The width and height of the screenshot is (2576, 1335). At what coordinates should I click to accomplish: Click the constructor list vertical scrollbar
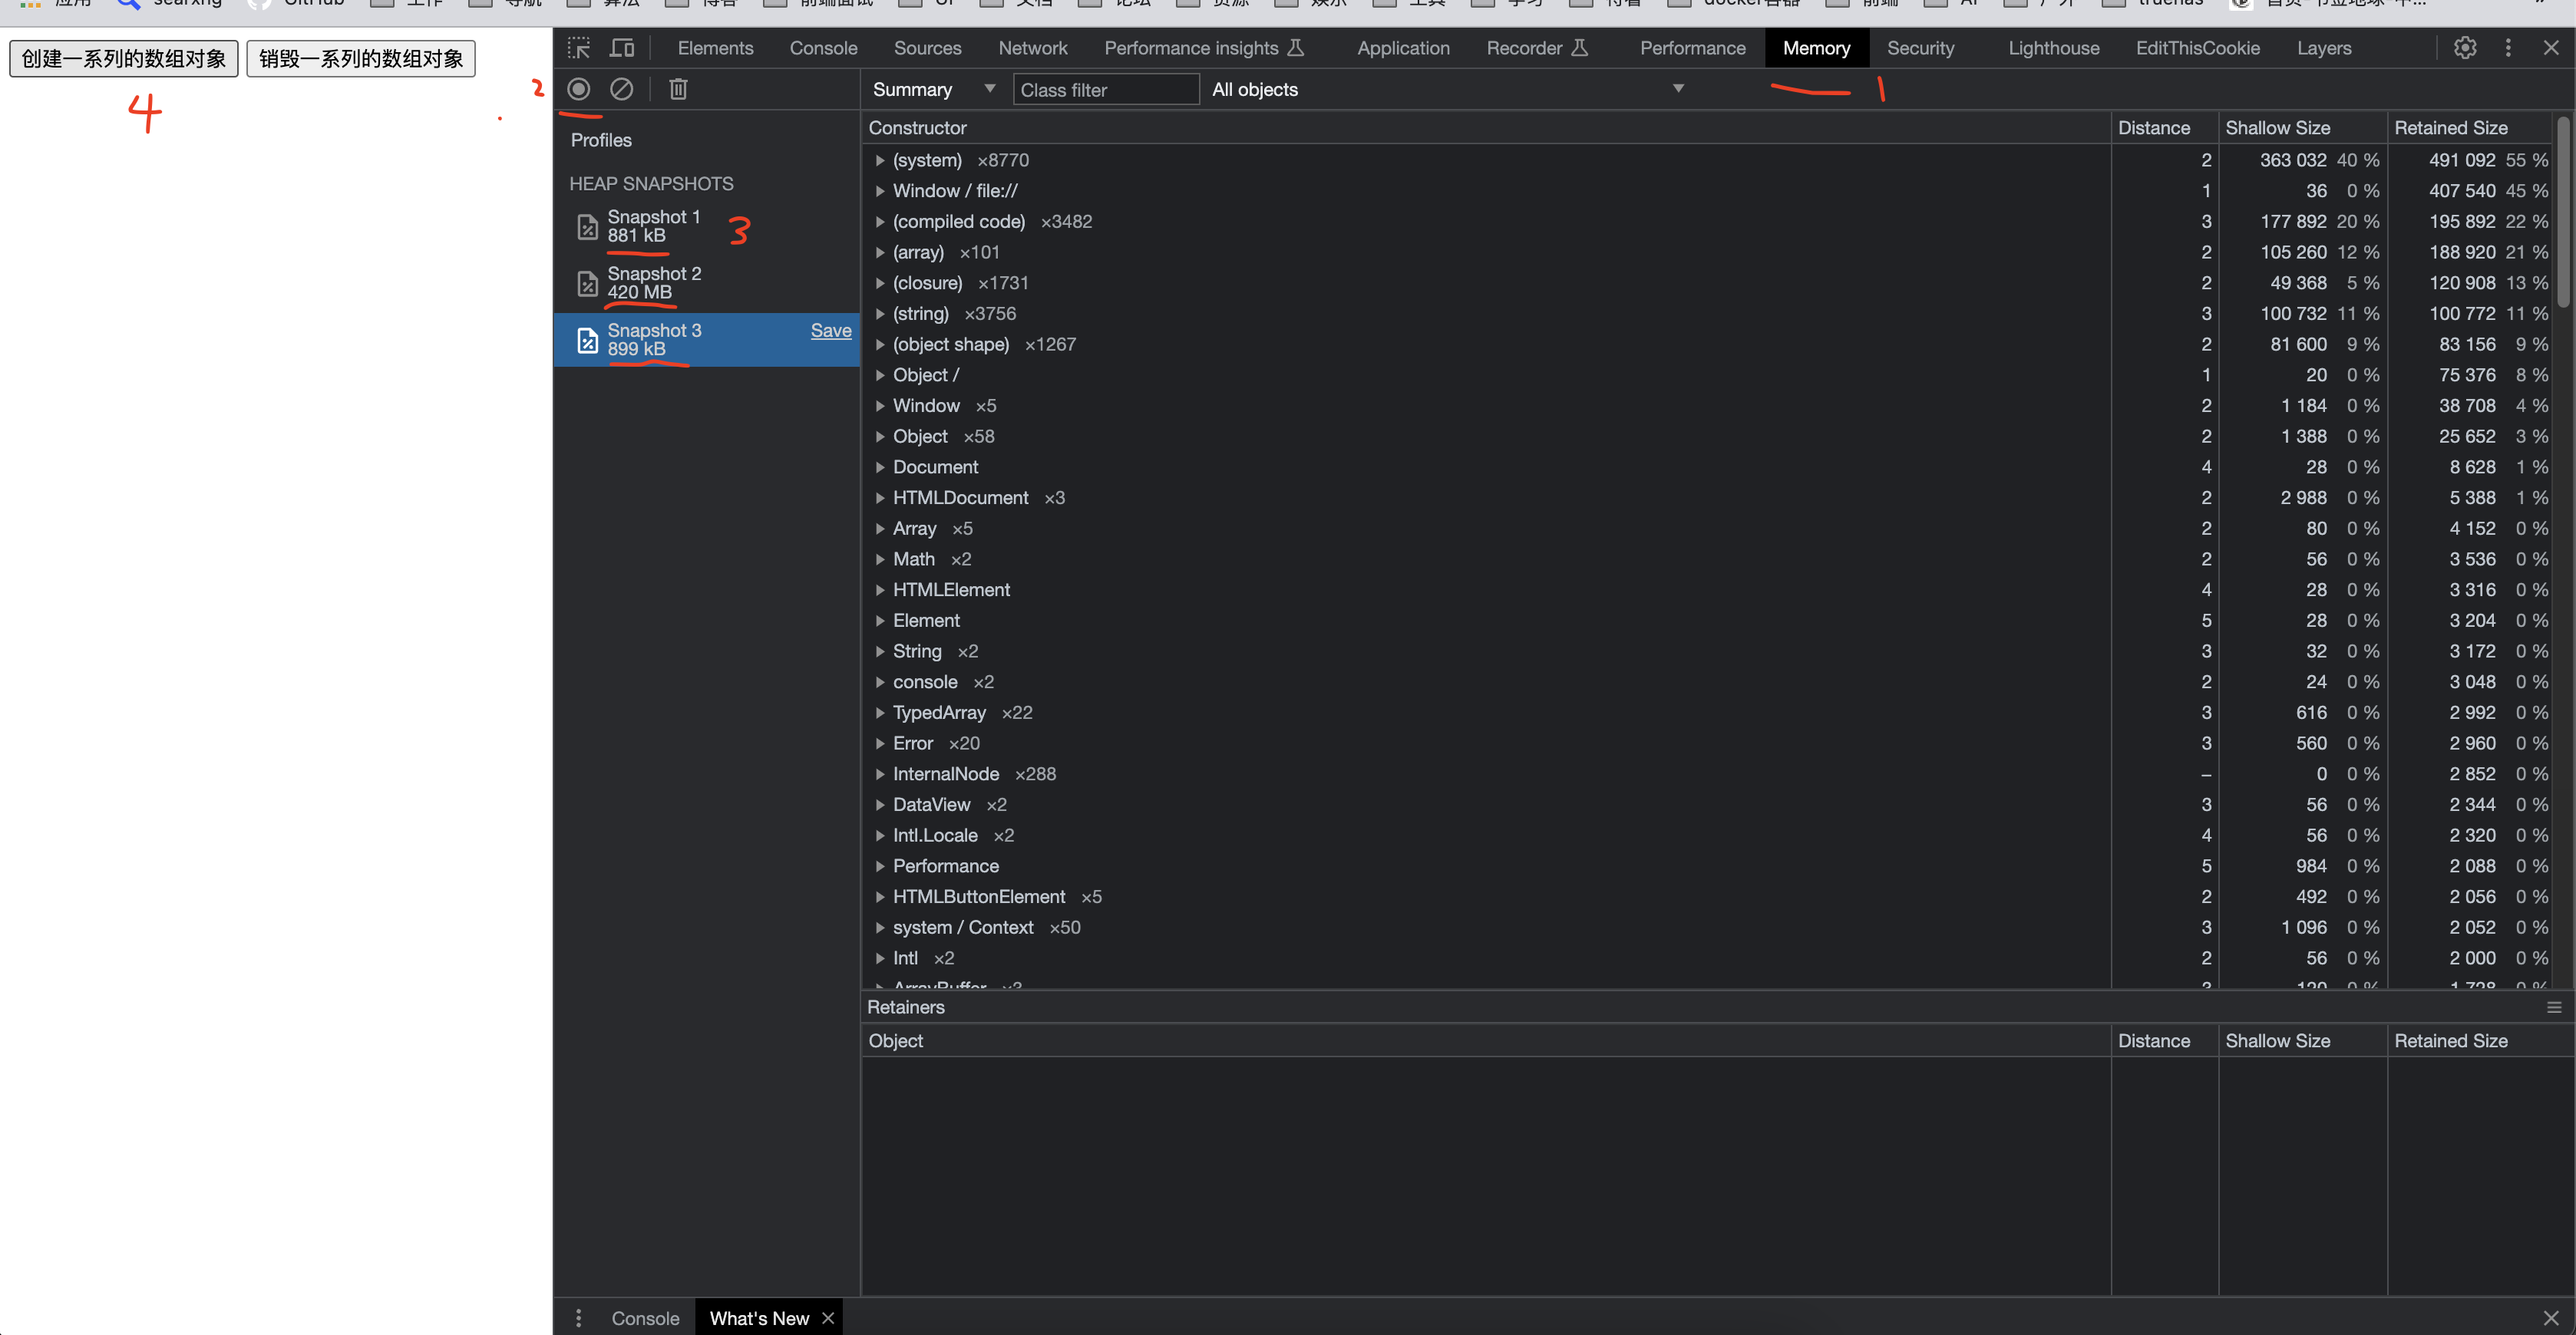click(2563, 210)
